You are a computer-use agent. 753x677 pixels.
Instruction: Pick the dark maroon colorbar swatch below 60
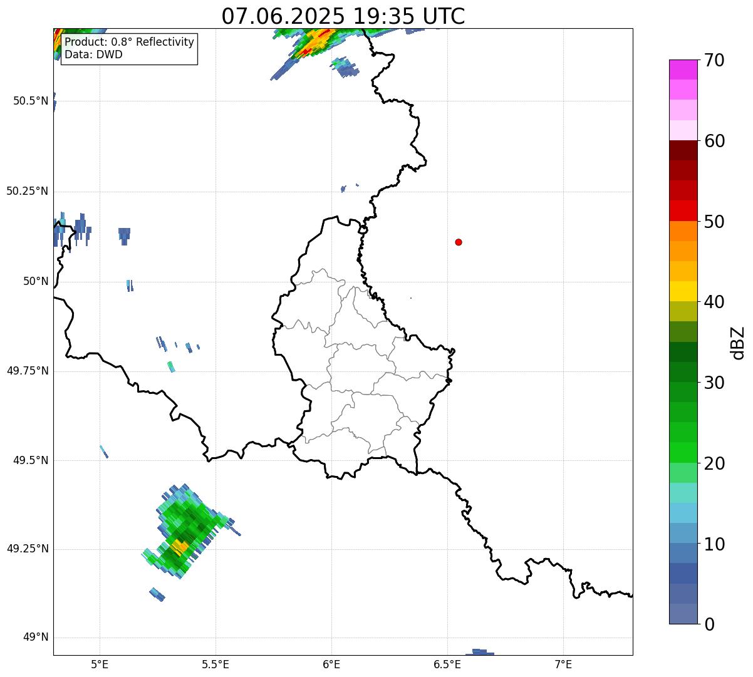683,150
